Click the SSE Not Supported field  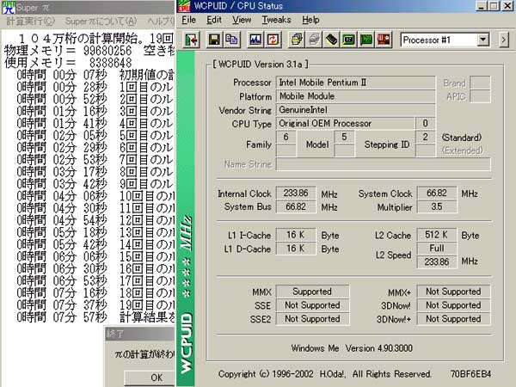click(x=313, y=305)
